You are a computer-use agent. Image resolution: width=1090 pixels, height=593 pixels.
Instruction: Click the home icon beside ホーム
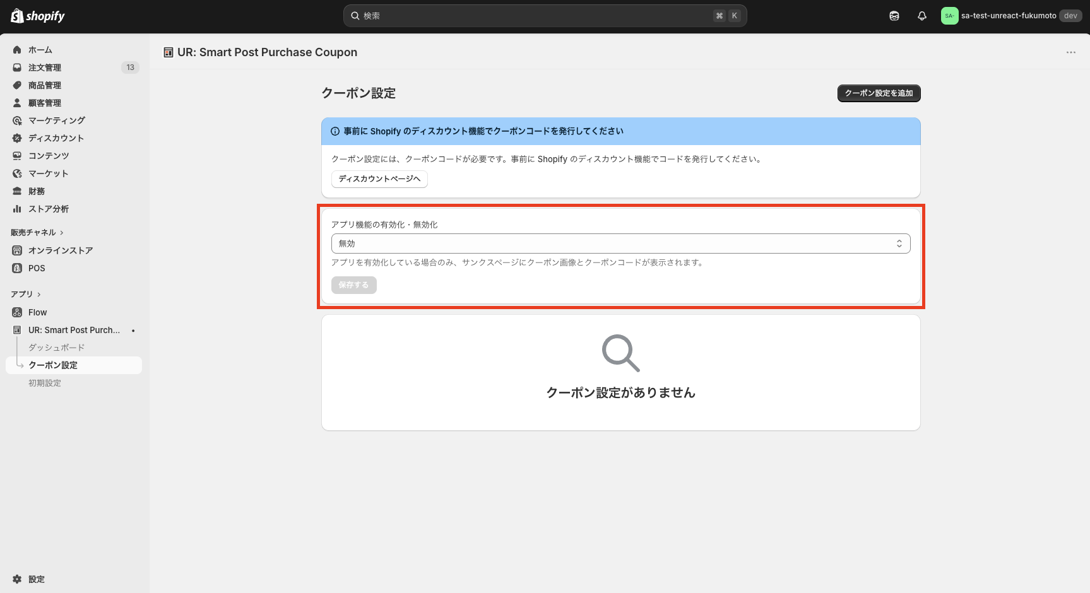(x=17, y=50)
